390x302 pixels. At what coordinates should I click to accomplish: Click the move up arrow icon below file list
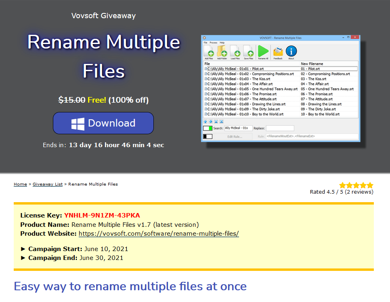coord(205,122)
